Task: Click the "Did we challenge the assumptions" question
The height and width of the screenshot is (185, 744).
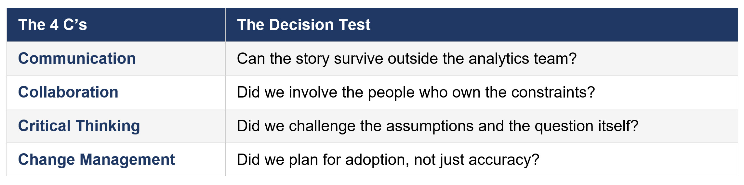Action: (x=437, y=126)
